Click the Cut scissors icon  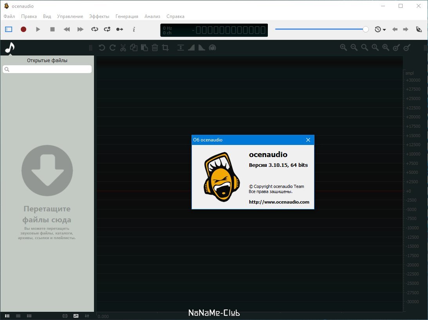click(123, 48)
